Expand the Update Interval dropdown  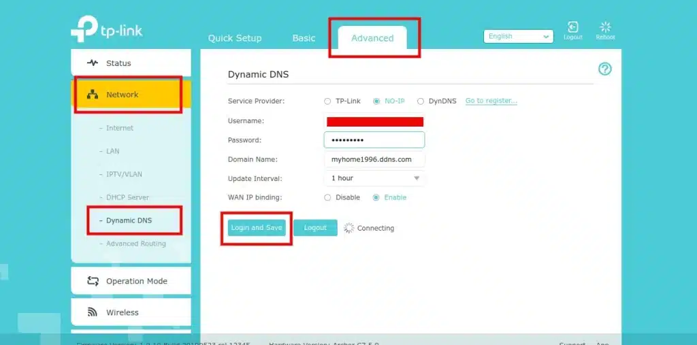[x=374, y=178]
